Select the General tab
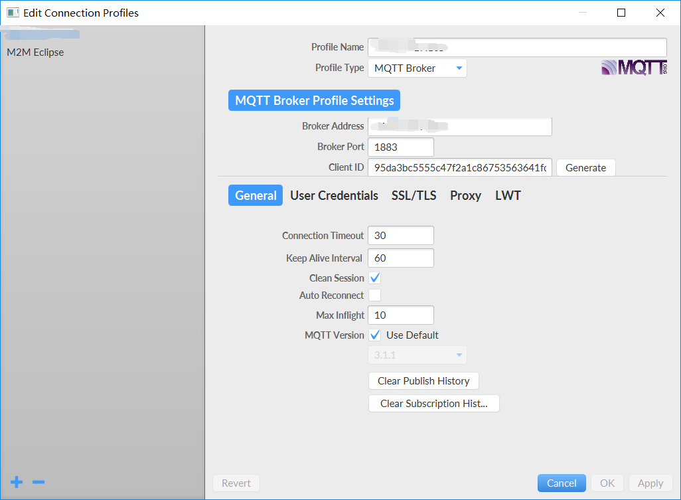This screenshot has width=681, height=500. click(x=255, y=195)
